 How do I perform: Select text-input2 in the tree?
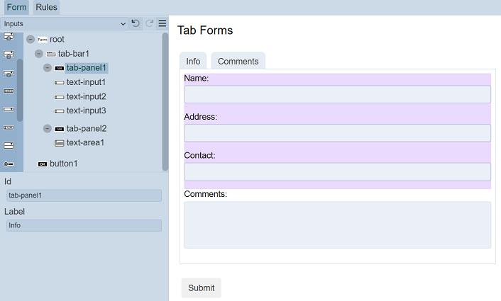(x=86, y=96)
